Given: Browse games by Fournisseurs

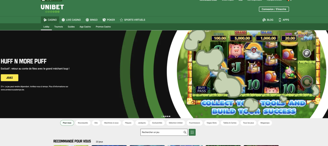Looking at the screenshot, I should click(x=195, y=123).
